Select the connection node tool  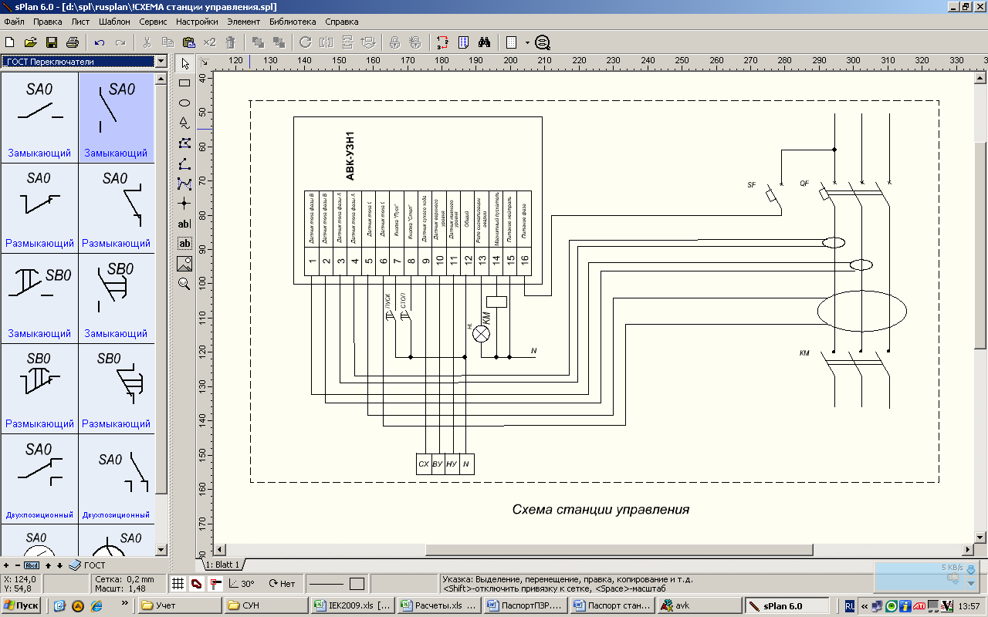pos(184,204)
